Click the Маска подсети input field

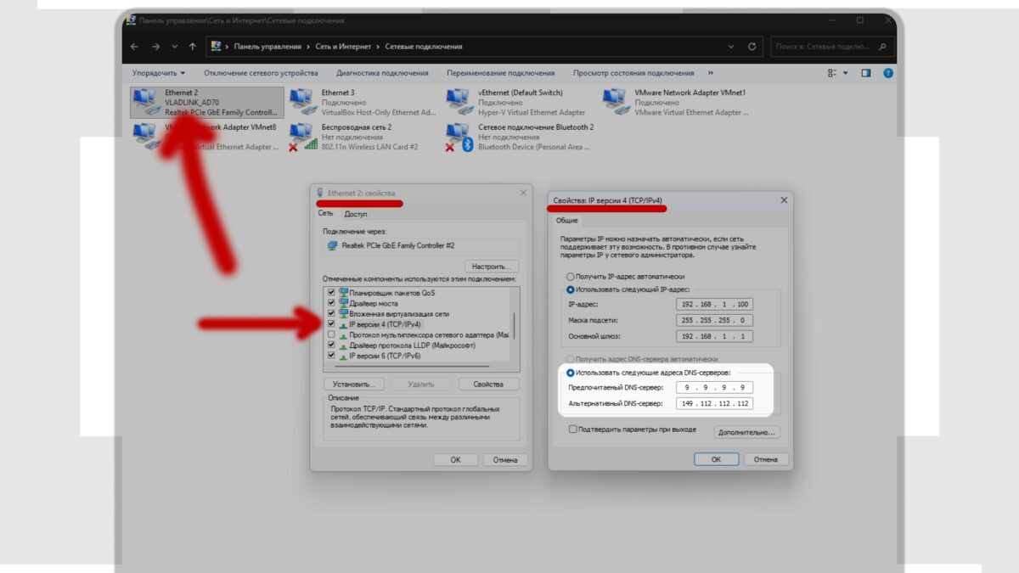(x=715, y=320)
